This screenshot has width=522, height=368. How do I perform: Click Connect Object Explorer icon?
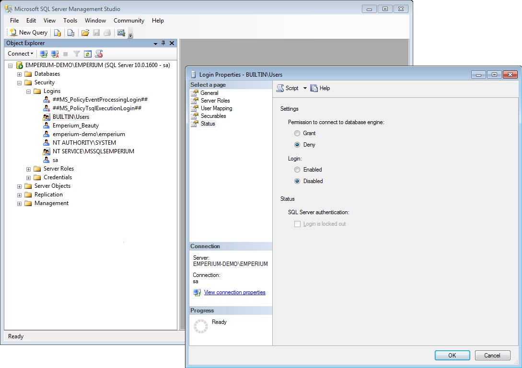click(44, 54)
